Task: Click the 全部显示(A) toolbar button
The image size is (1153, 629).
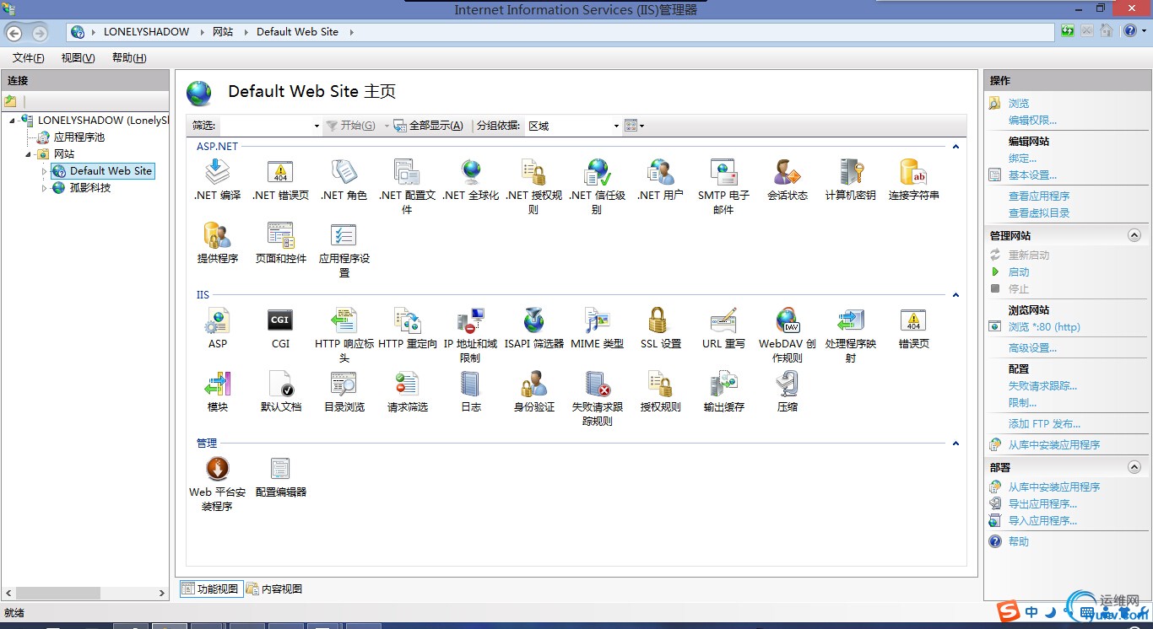Action: [x=429, y=126]
